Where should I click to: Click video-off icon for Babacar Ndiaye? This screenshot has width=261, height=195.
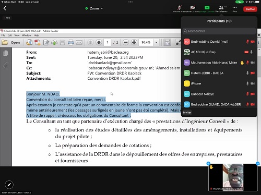tap(253, 94)
